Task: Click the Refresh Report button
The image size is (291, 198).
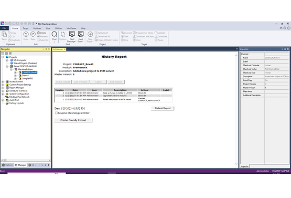Action: (163, 108)
